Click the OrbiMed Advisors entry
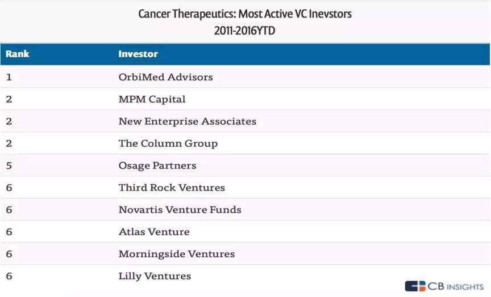The width and height of the screenshot is (491, 297). tap(165, 77)
